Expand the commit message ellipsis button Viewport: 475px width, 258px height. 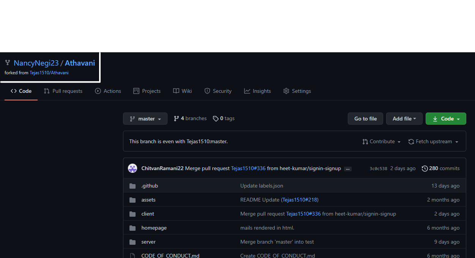[x=348, y=169]
